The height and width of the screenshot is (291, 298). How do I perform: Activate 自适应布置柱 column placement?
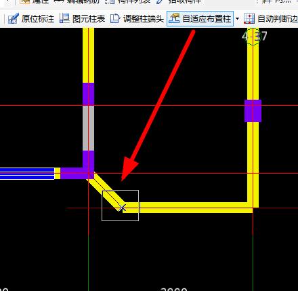[x=200, y=18]
